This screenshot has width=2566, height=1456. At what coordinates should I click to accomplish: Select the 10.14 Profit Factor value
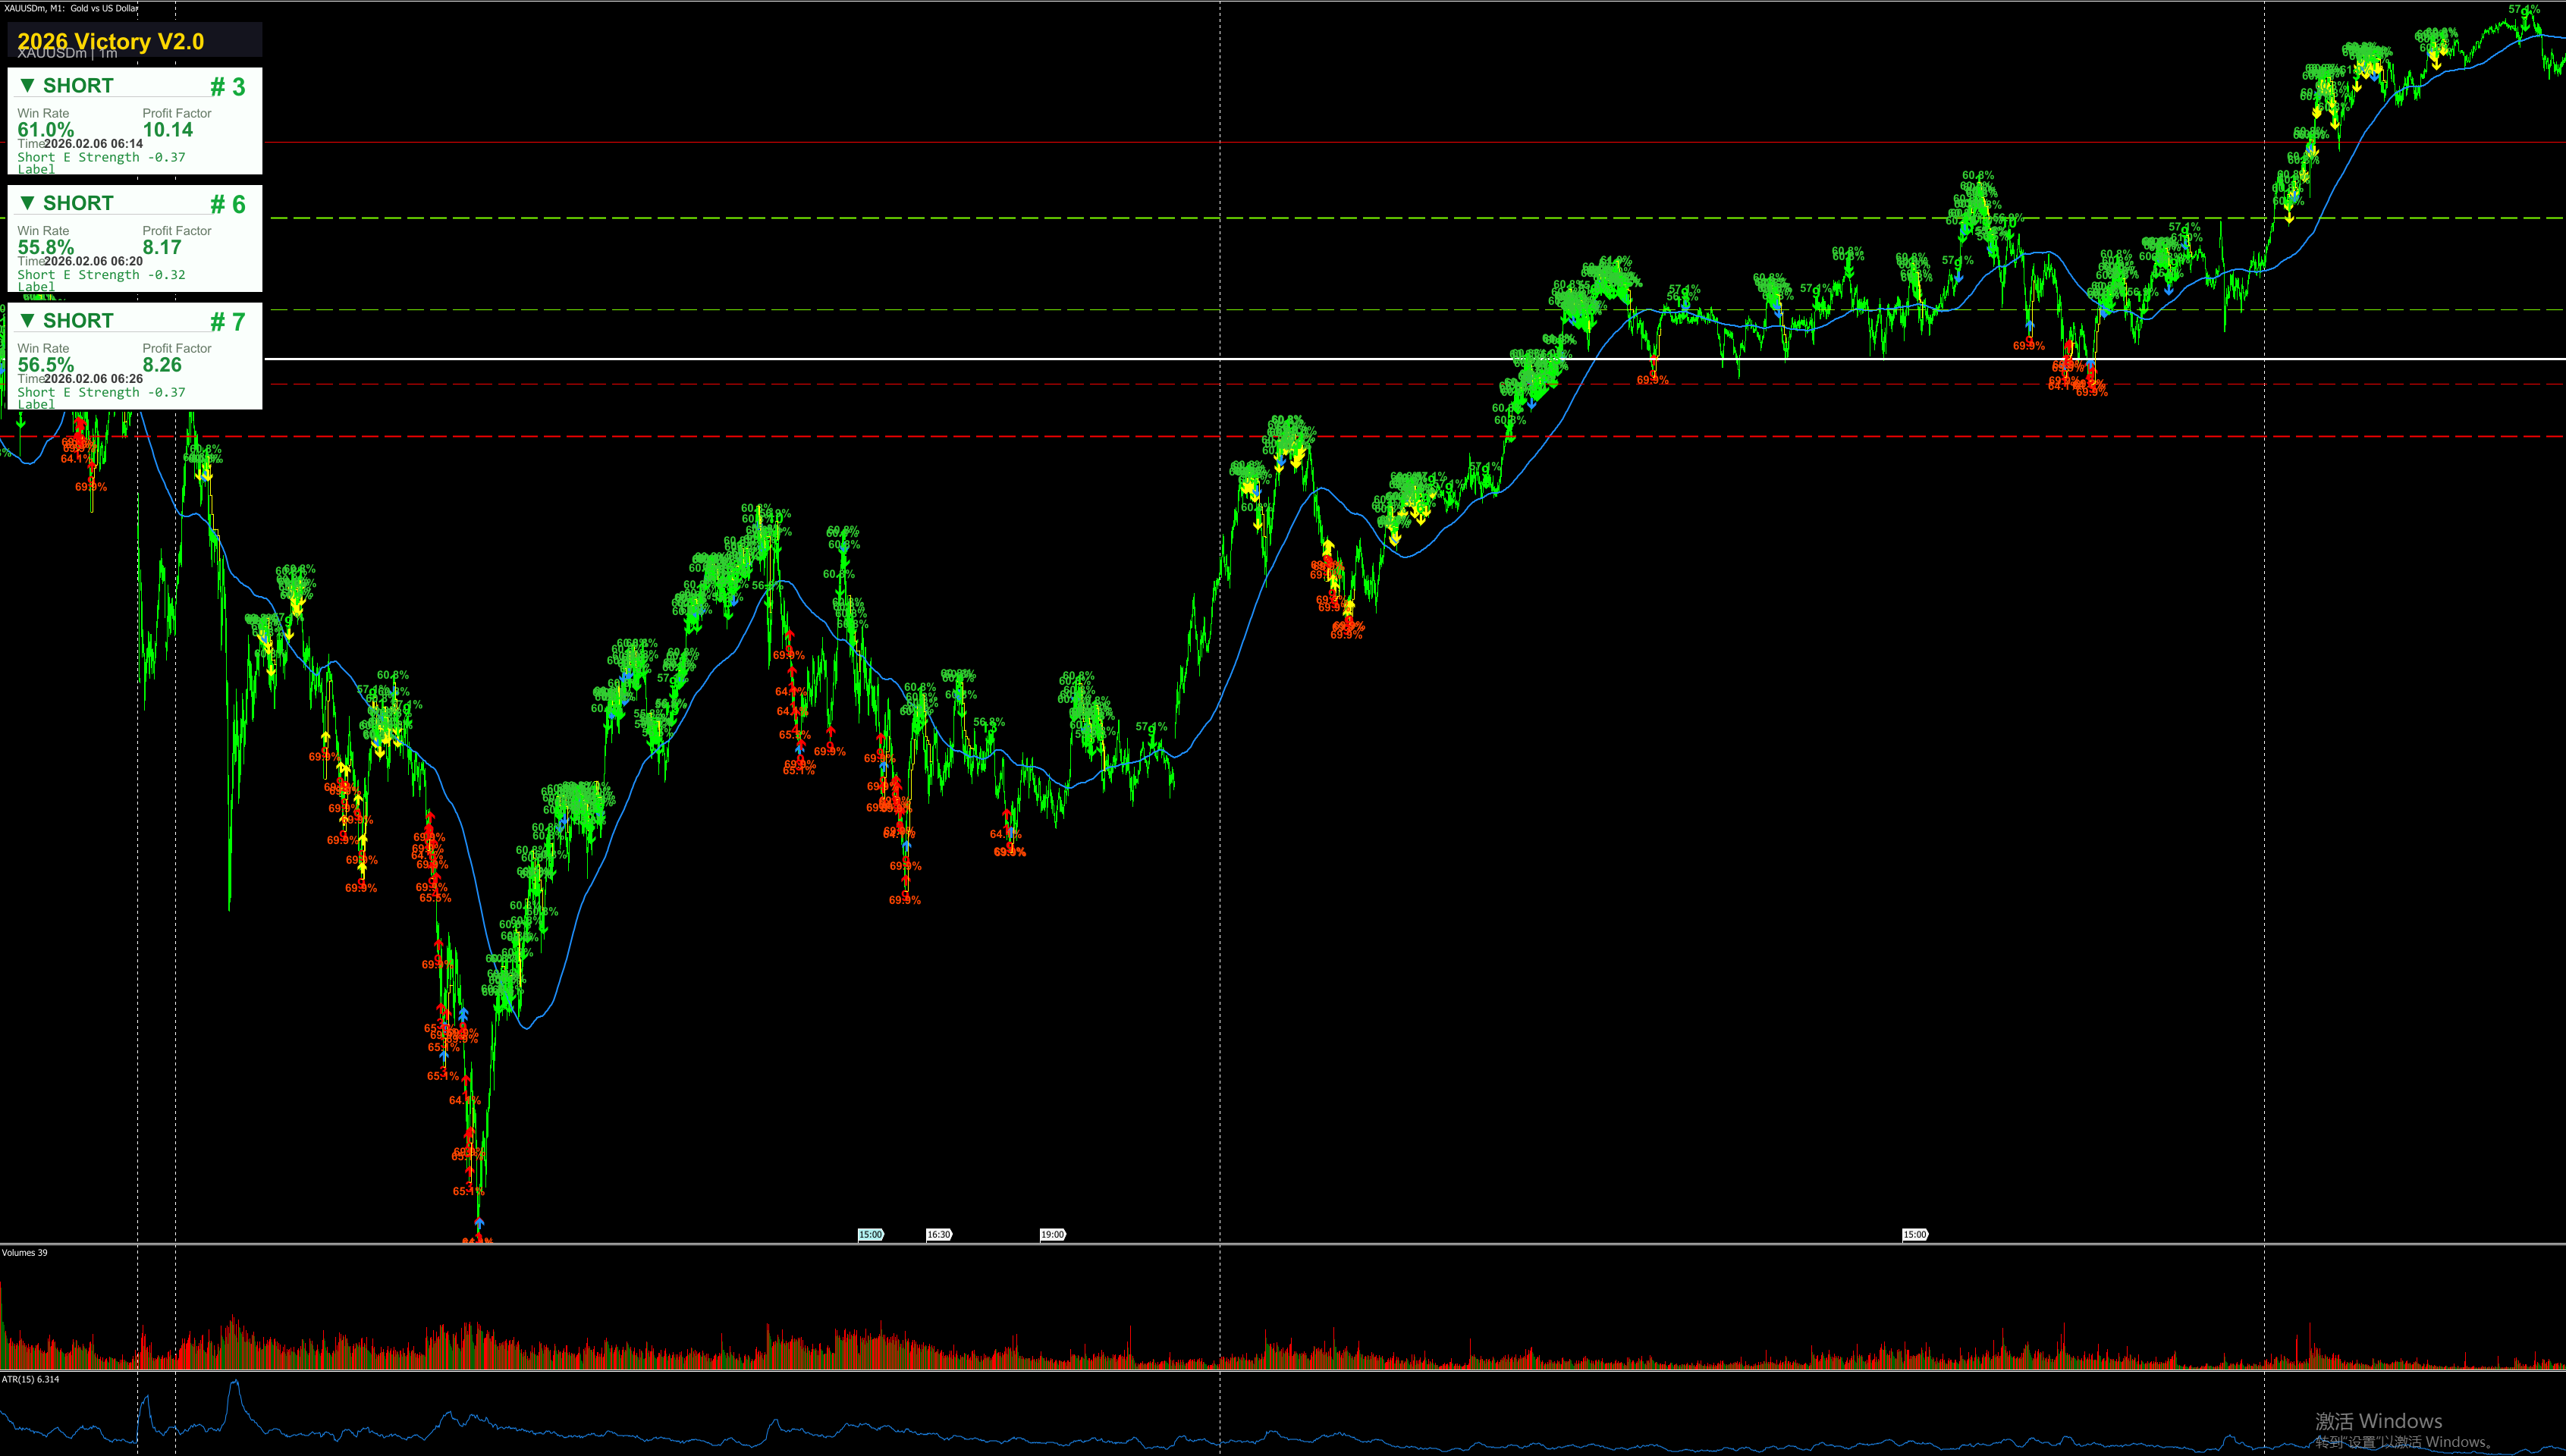[167, 129]
